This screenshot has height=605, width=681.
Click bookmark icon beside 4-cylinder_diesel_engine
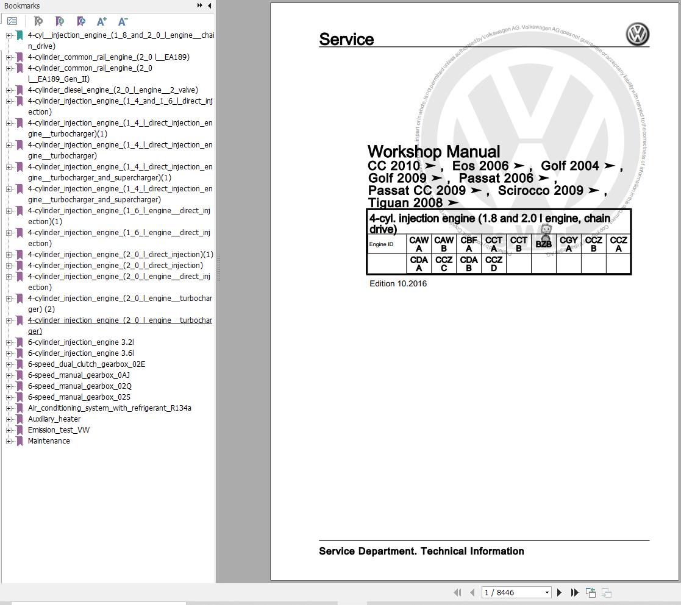click(x=20, y=90)
